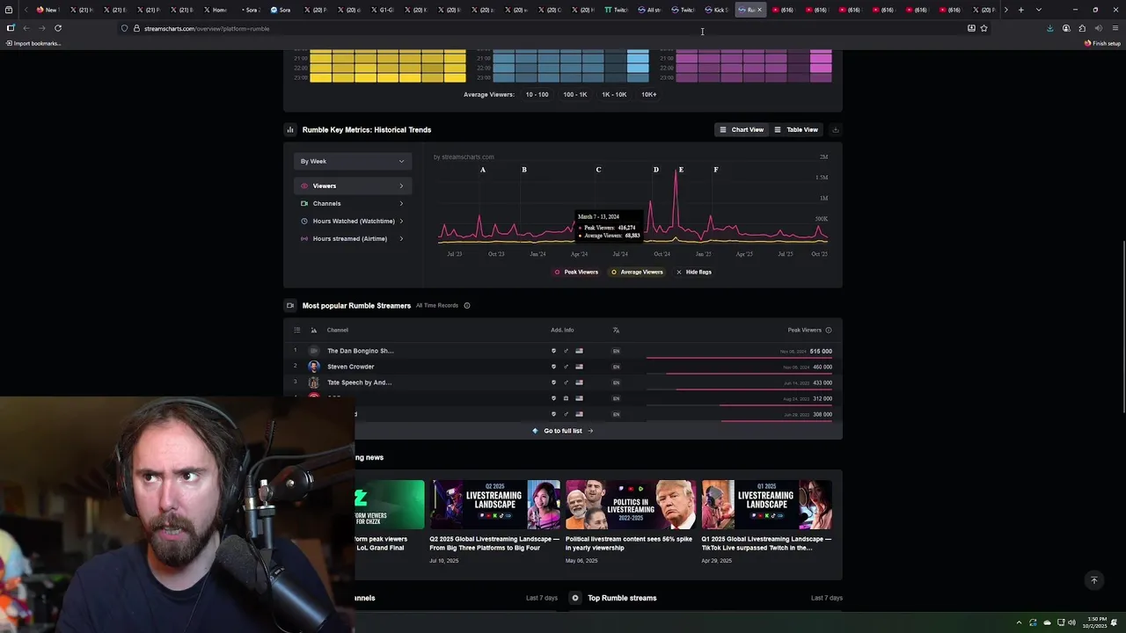Select 1K - 10K average viewers legend

[614, 95]
